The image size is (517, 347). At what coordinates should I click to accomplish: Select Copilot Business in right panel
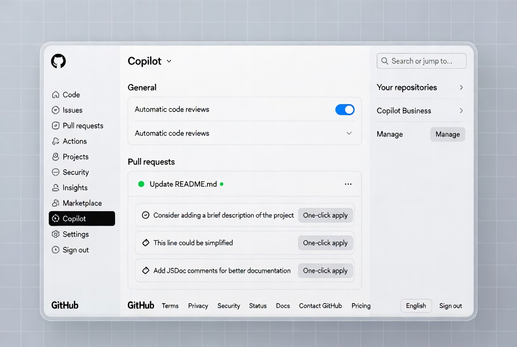[x=405, y=111]
